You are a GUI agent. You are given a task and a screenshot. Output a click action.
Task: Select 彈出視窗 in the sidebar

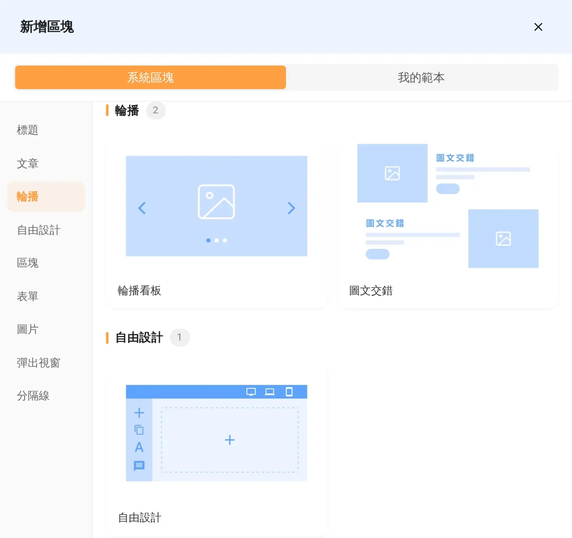(39, 363)
